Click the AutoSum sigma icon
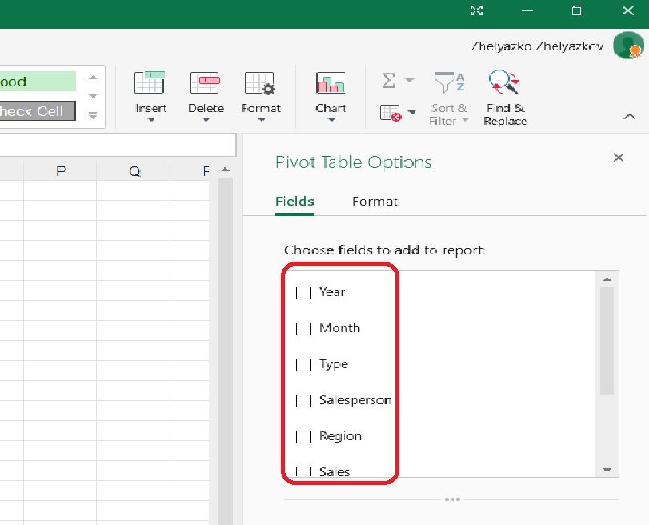This screenshot has height=525, width=649. 389,80
